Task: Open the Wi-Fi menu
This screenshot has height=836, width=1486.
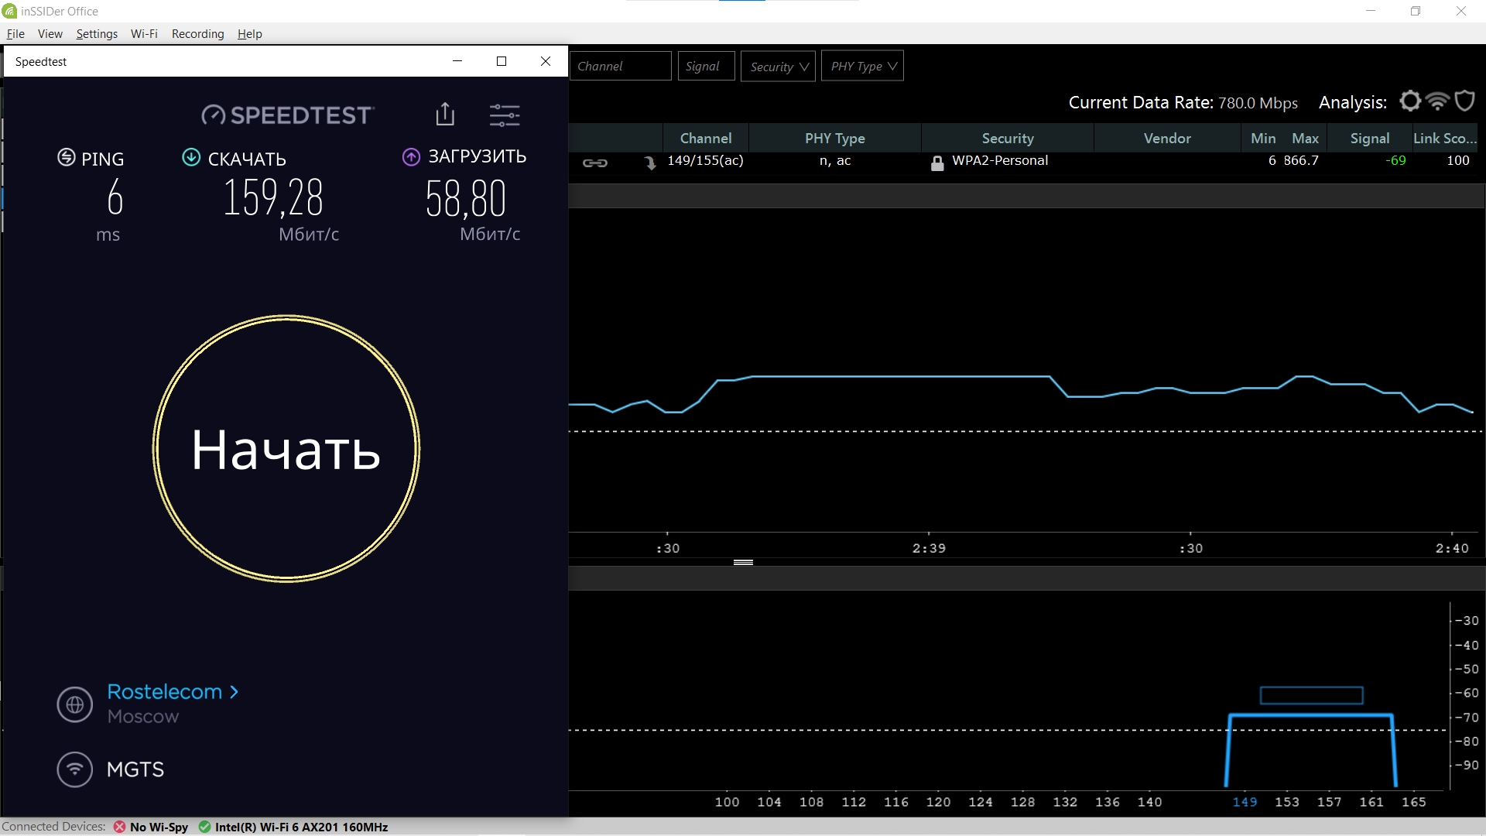Action: tap(144, 34)
